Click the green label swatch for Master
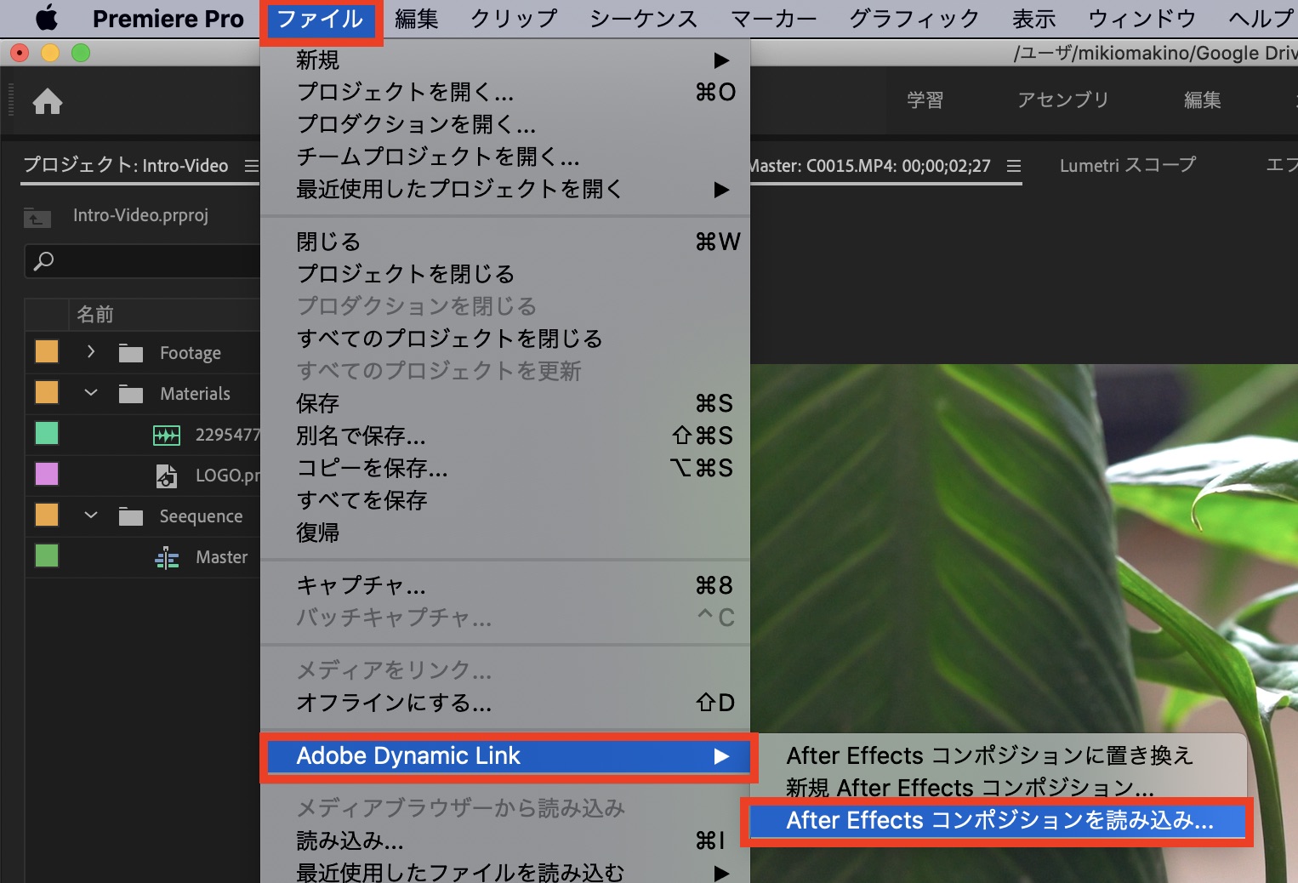1298x883 pixels. [47, 555]
